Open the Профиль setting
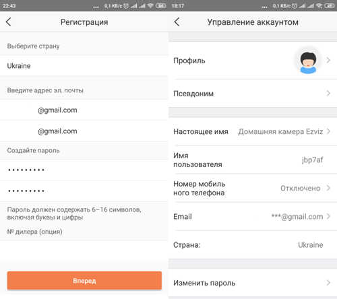The height and width of the screenshot is (299, 337). [253, 60]
